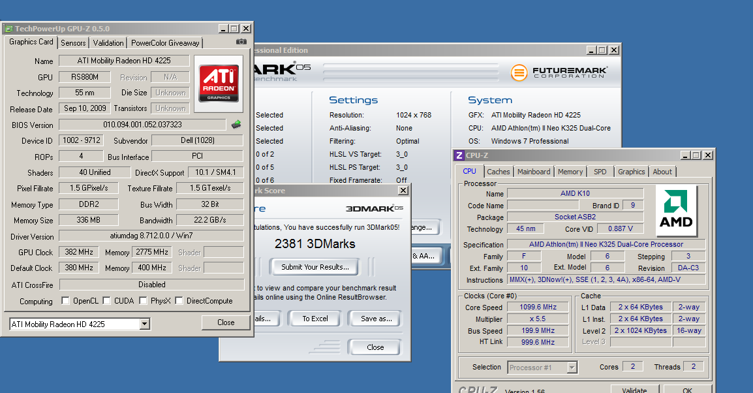Close the 3DMark Score dialog with X

(x=403, y=190)
